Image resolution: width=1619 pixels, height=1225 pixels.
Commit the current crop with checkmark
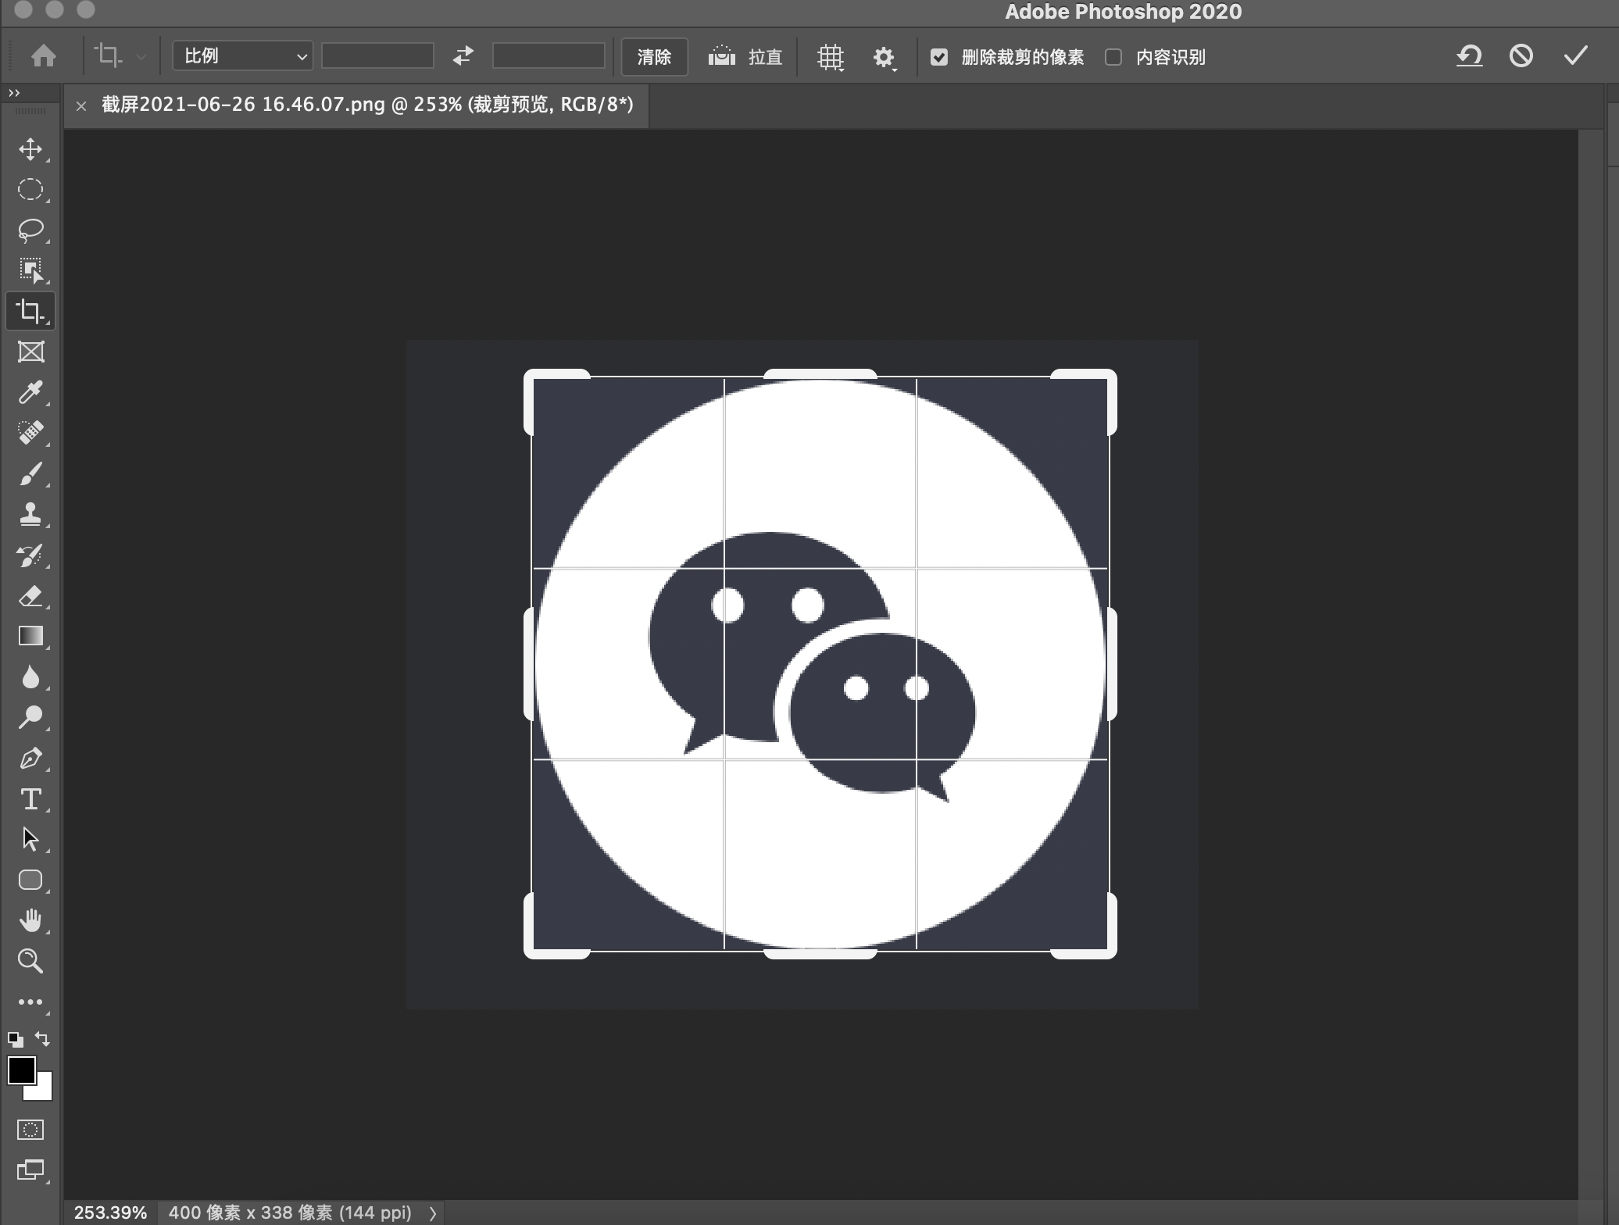coord(1575,55)
